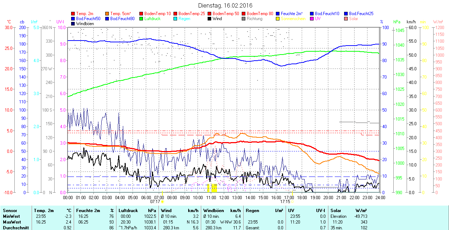449x230 pixels.
Task: Click the chart title Dienstag, 16.02.2016
Action: click(x=225, y=6)
